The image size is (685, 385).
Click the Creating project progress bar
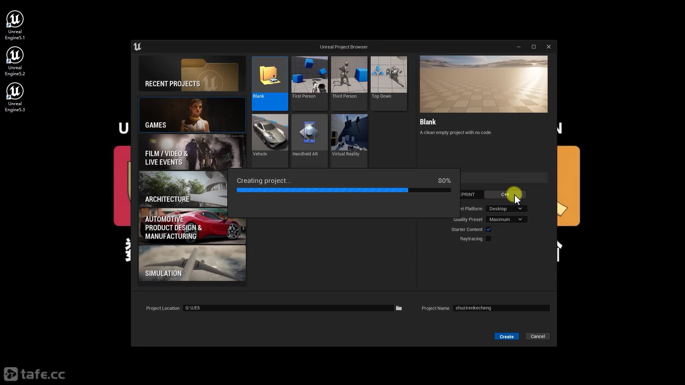344,190
